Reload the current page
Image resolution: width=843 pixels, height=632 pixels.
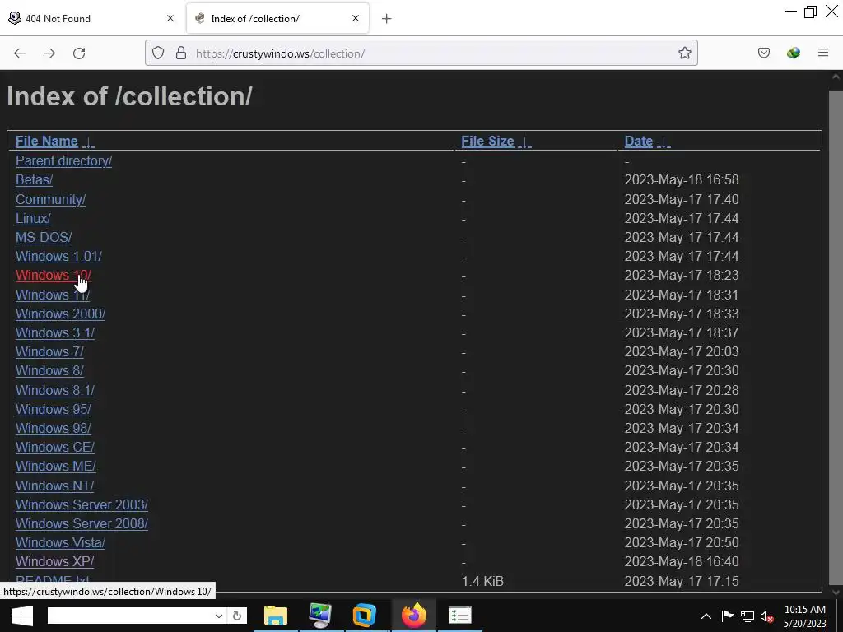[79, 53]
